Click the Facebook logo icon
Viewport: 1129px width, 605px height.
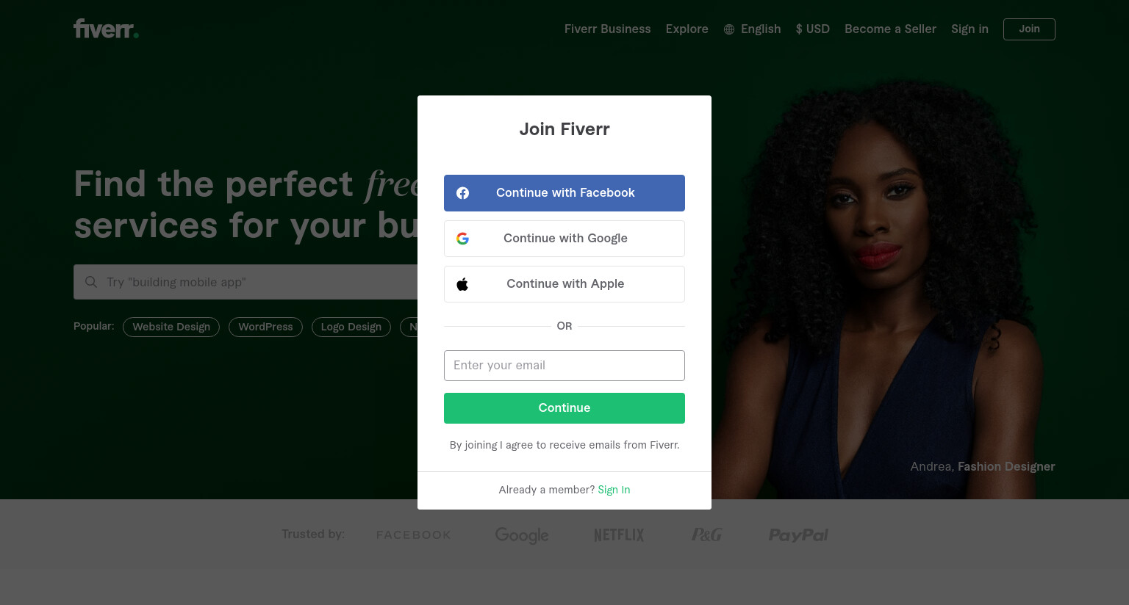click(x=462, y=193)
